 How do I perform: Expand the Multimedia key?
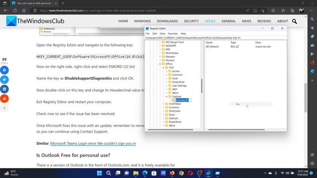point(160,53)
